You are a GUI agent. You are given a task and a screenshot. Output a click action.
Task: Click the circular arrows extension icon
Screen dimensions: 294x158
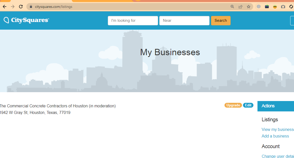(291, 7)
